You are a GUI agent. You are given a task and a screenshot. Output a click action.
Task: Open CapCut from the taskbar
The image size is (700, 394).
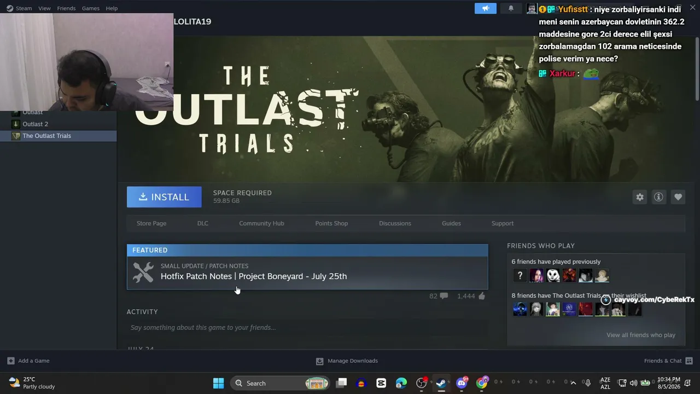click(381, 383)
